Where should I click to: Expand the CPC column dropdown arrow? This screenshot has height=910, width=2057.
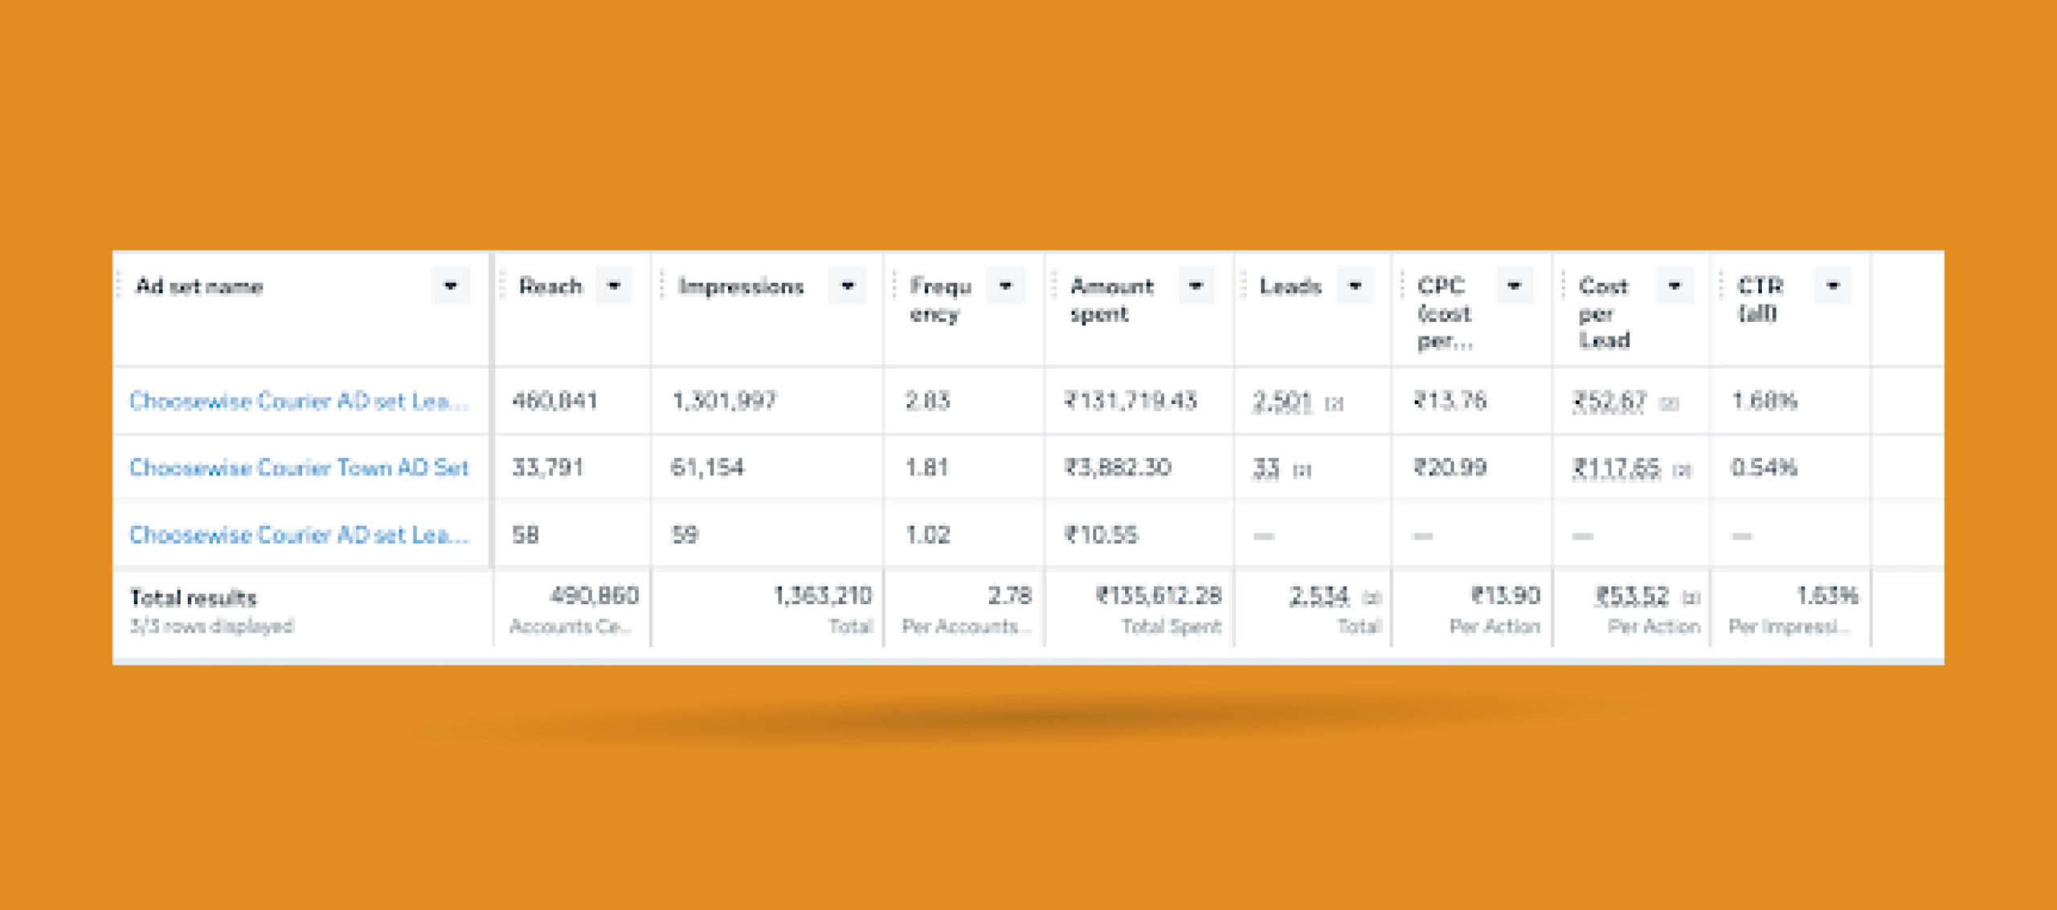pyautogui.click(x=1514, y=286)
